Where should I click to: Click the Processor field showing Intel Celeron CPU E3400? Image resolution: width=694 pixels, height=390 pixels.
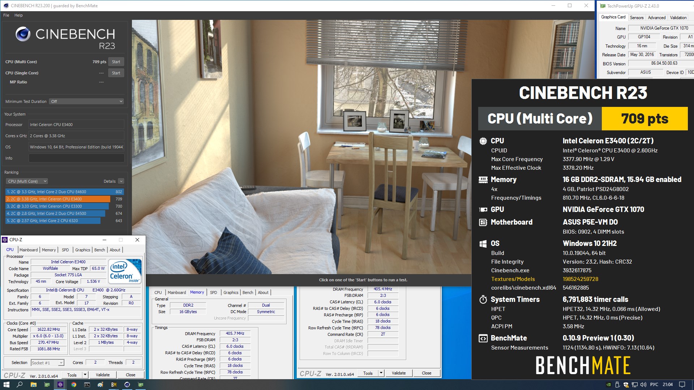point(76,125)
